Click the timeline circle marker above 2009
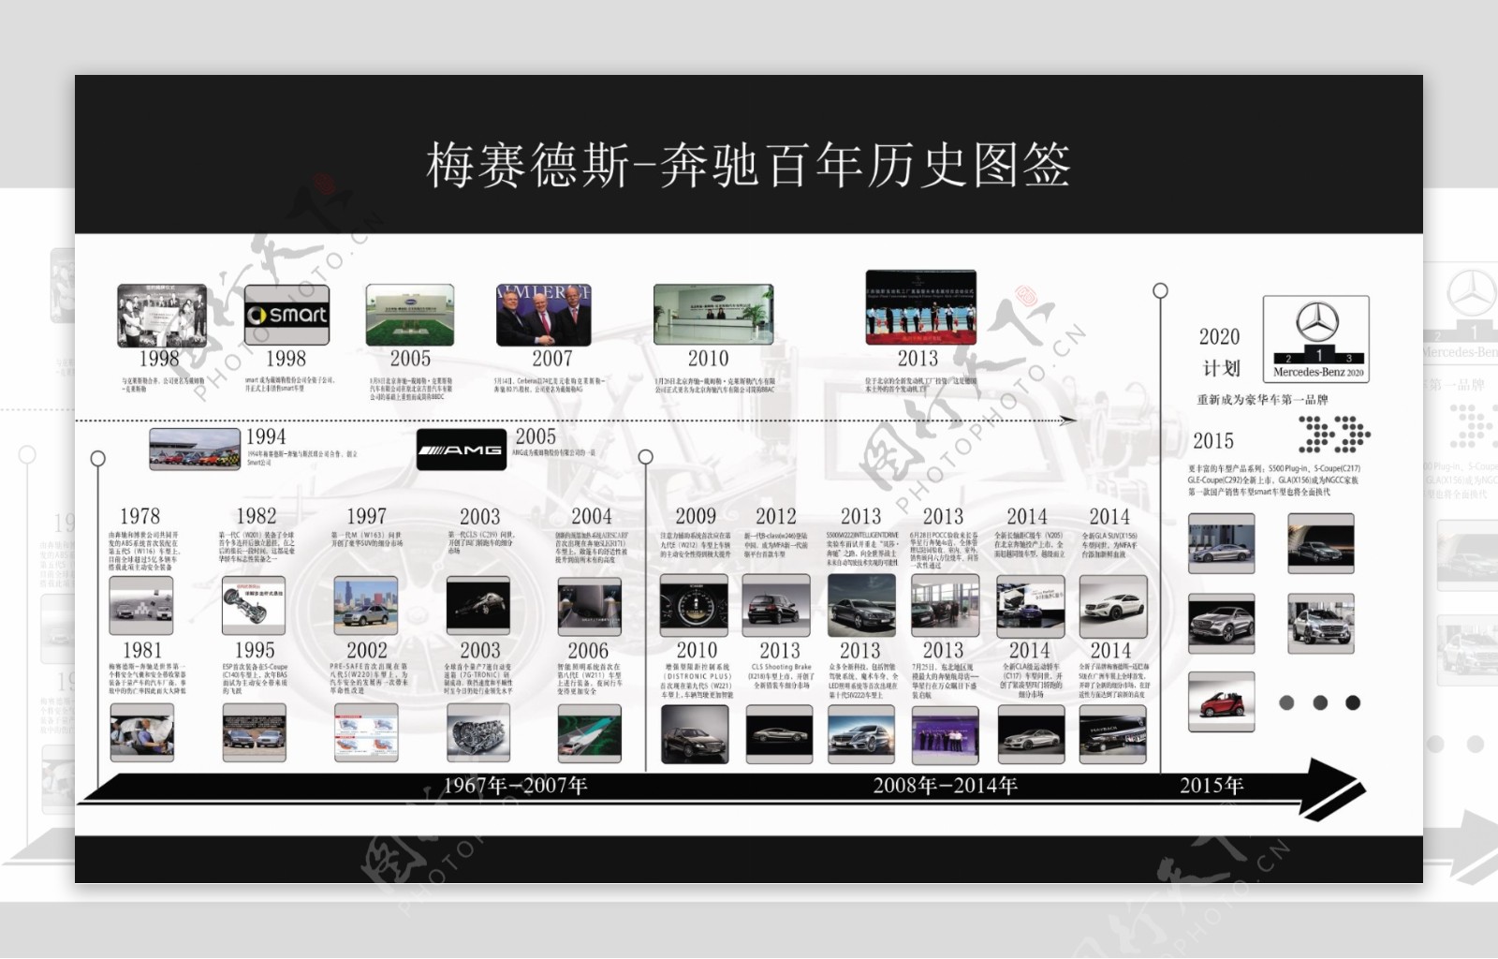Image resolution: width=1498 pixels, height=959 pixels. [646, 457]
